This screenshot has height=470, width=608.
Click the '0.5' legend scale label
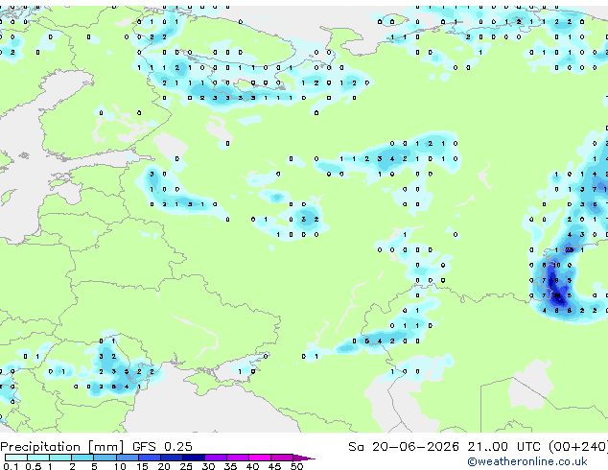pos(33,466)
